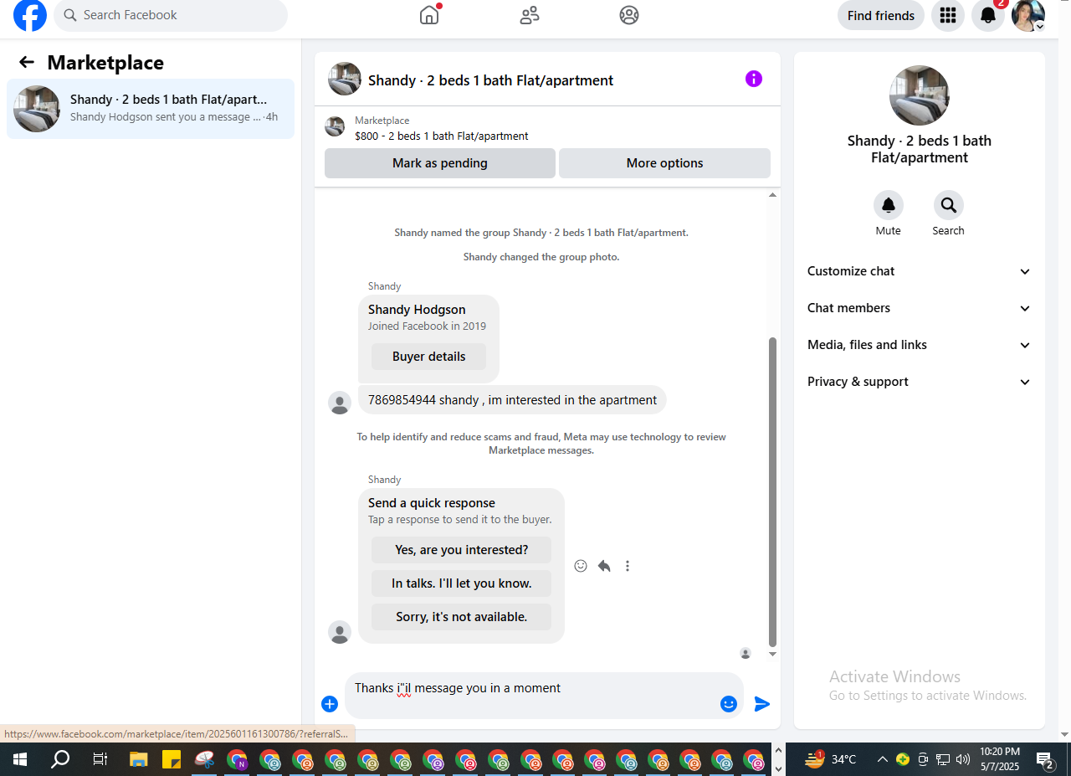Mute this conversation
The image size is (1071, 776).
pyautogui.click(x=889, y=205)
